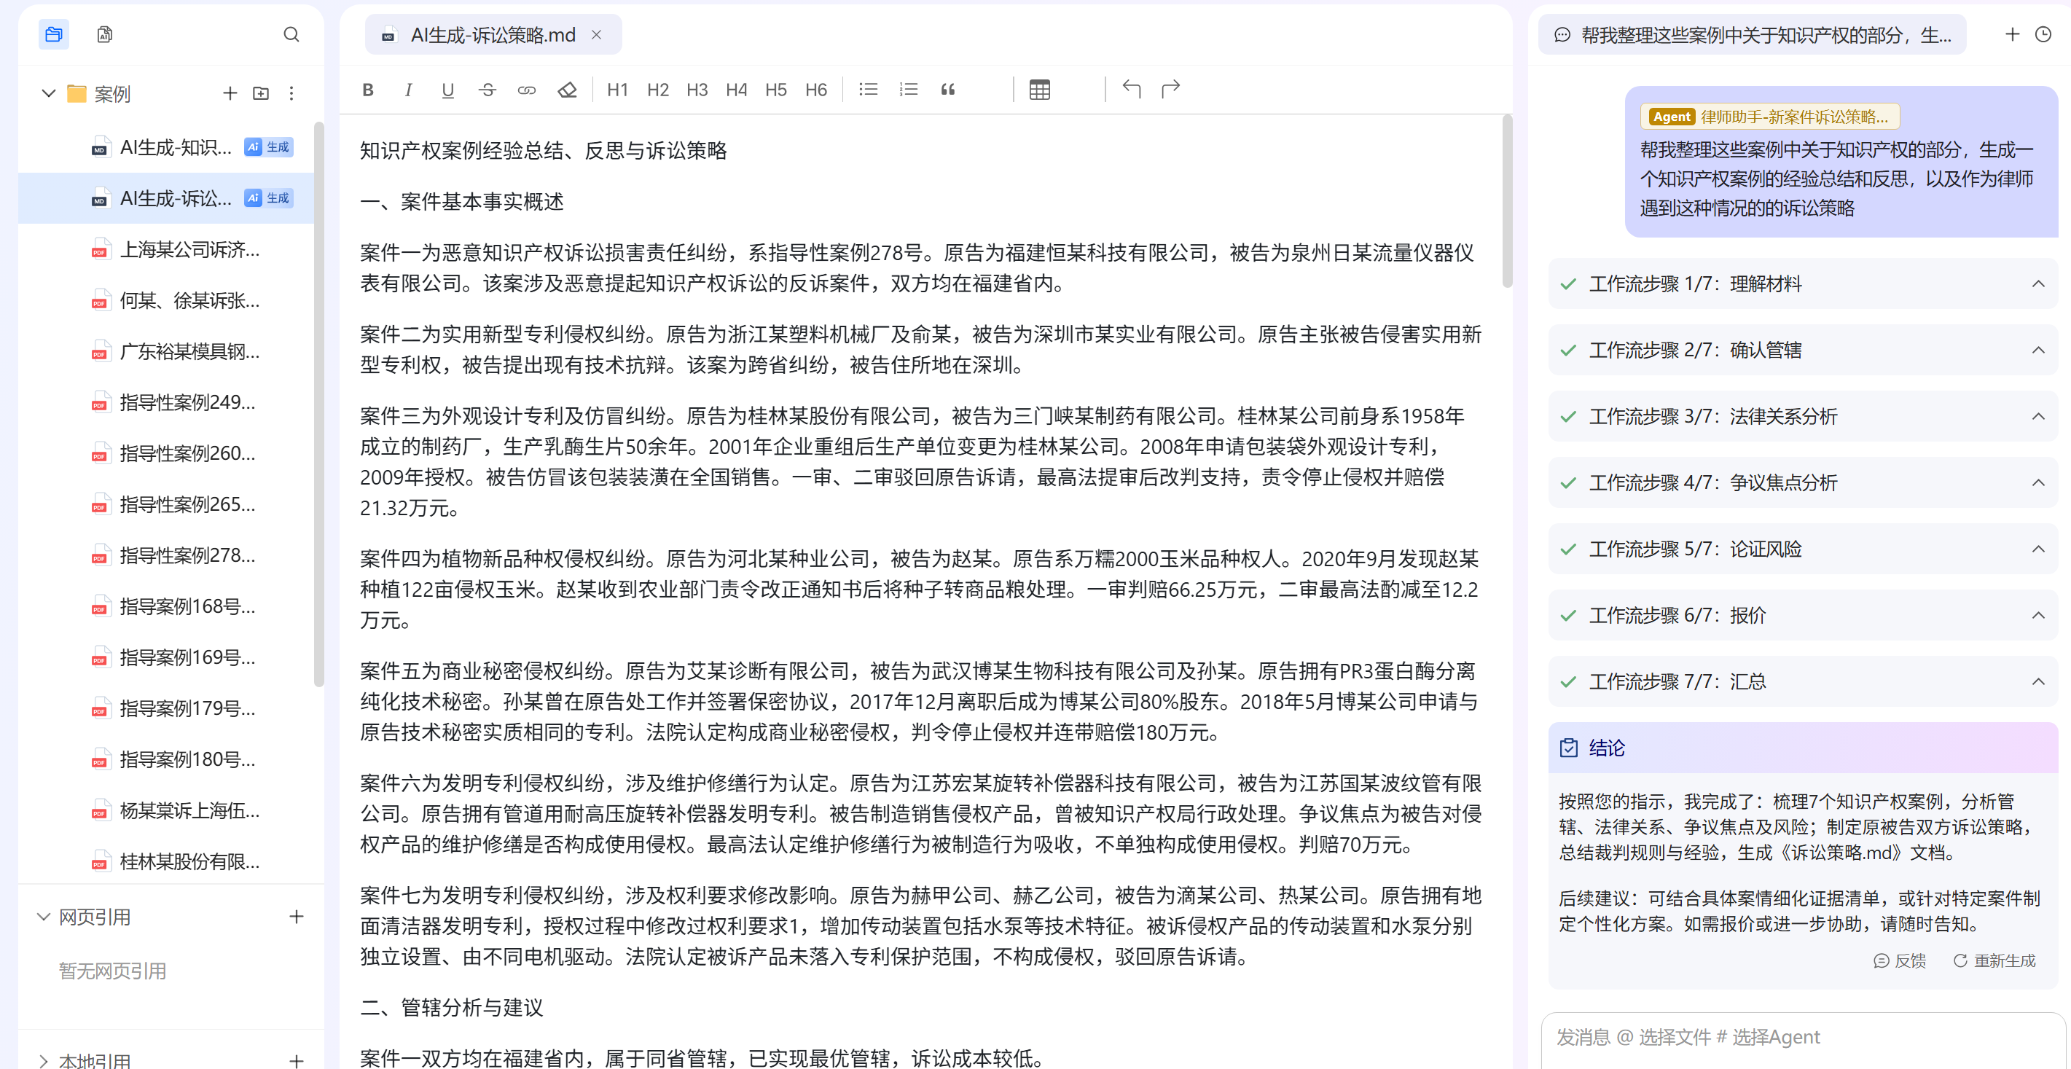Collapse 工作流步骤 2/7 确认管辖 section
This screenshot has width=2071, height=1069.
coord(2039,350)
